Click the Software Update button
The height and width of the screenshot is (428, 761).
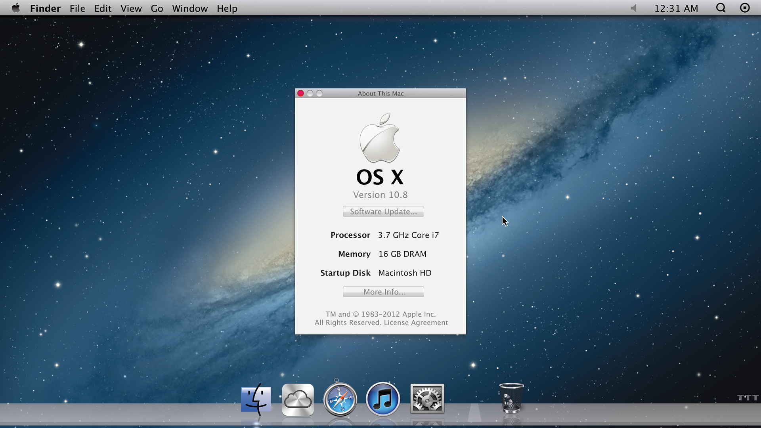tap(383, 211)
